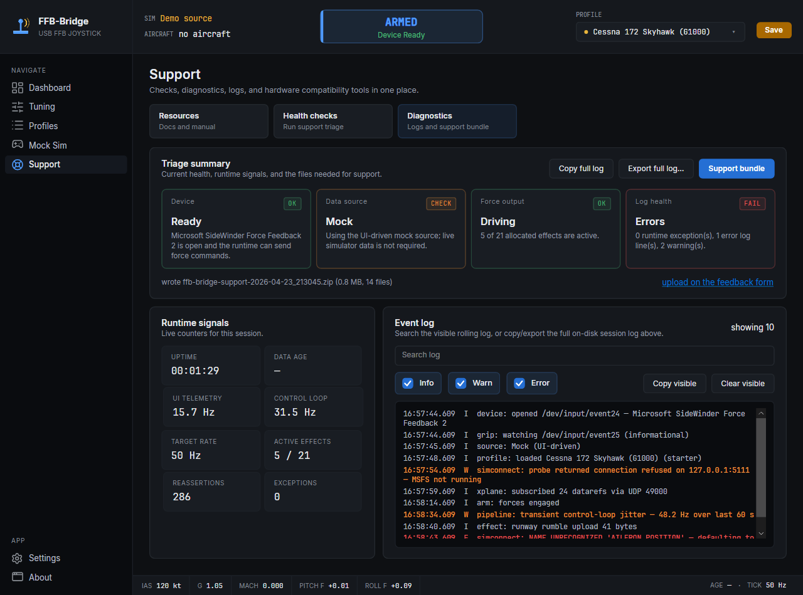Click the UPTIME value 00:01:29
The image size is (803, 595).
point(195,371)
